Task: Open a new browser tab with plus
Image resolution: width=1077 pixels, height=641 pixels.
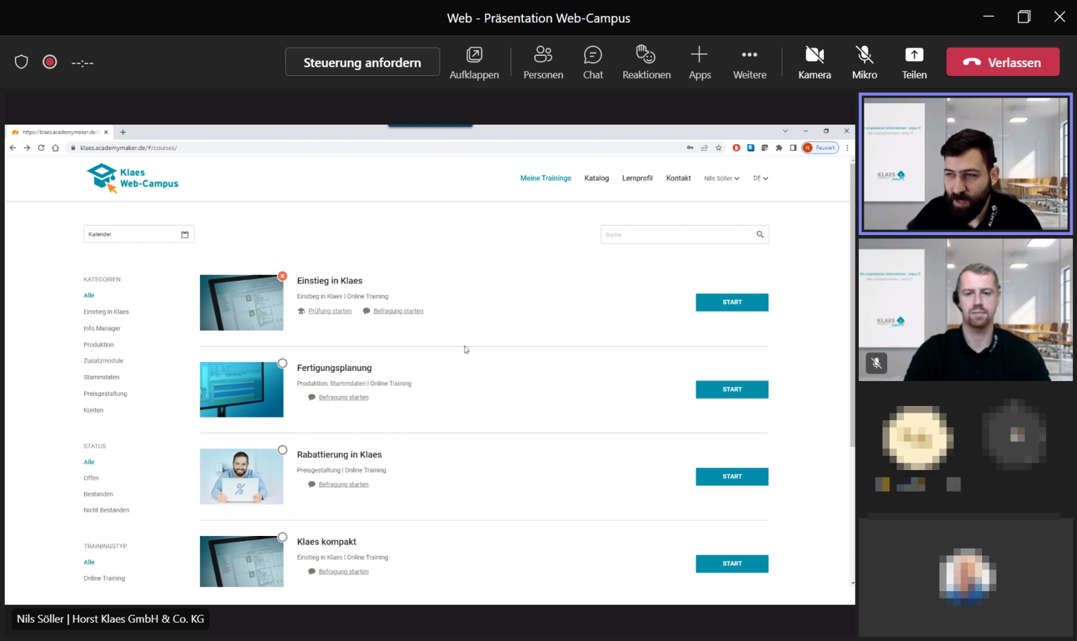Action: tap(123, 132)
